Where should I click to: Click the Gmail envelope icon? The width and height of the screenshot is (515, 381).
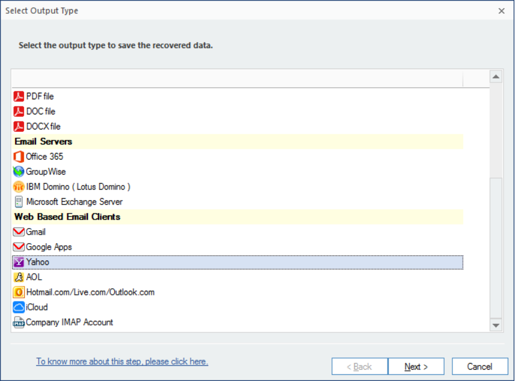19,232
